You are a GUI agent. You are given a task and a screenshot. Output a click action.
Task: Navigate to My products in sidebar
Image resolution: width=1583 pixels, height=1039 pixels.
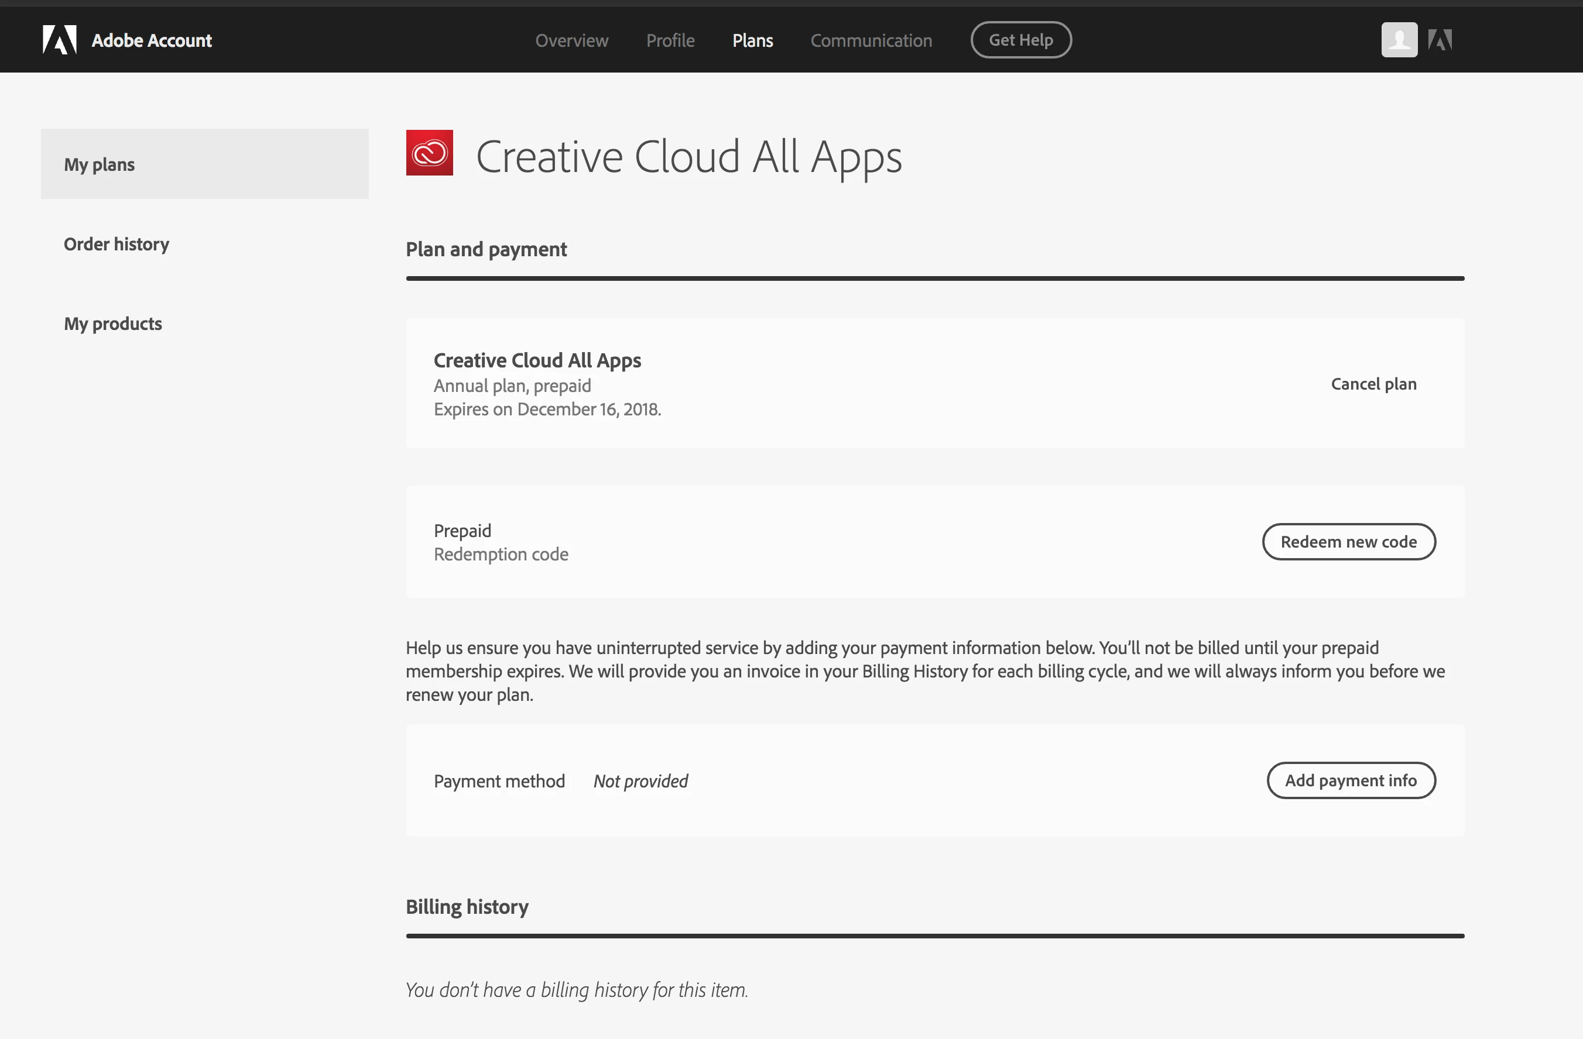coord(113,324)
